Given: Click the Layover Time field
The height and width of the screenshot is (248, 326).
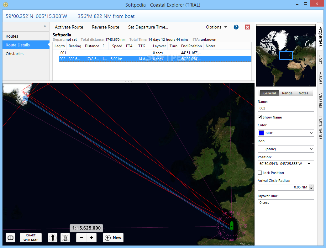Looking at the screenshot, I should 286,203.
